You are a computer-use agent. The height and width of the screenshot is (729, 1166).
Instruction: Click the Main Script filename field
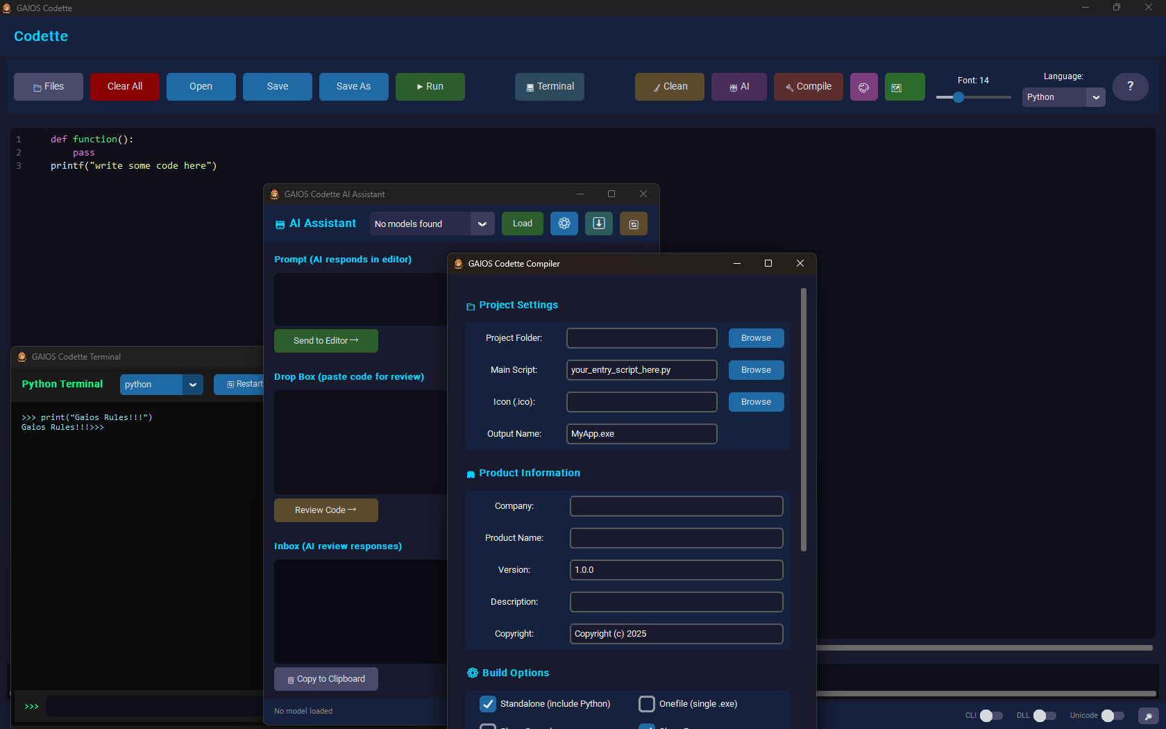coord(641,369)
